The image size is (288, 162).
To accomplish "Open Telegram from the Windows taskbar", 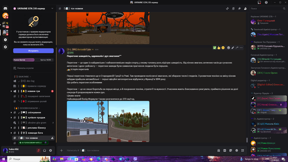I will pyautogui.click(x=121, y=159).
